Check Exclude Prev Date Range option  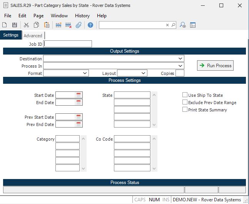click(185, 103)
